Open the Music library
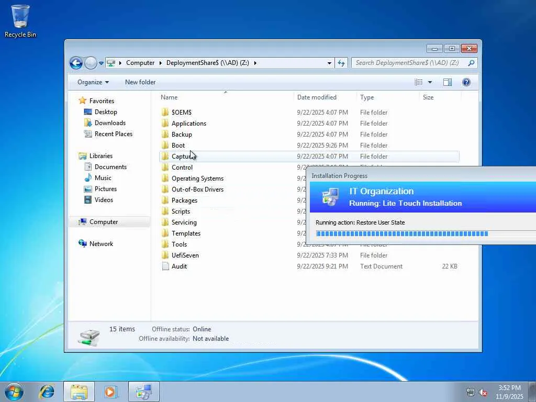 click(103, 178)
